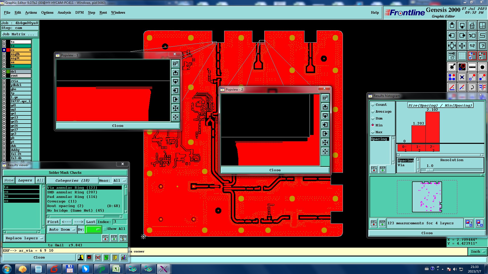Expand the Replace layers dropdown

(24, 238)
